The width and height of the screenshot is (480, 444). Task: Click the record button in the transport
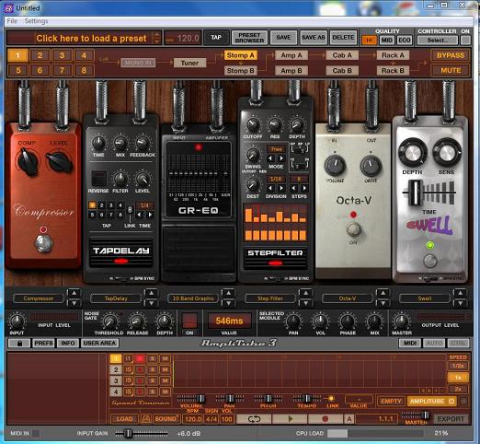(x=326, y=419)
